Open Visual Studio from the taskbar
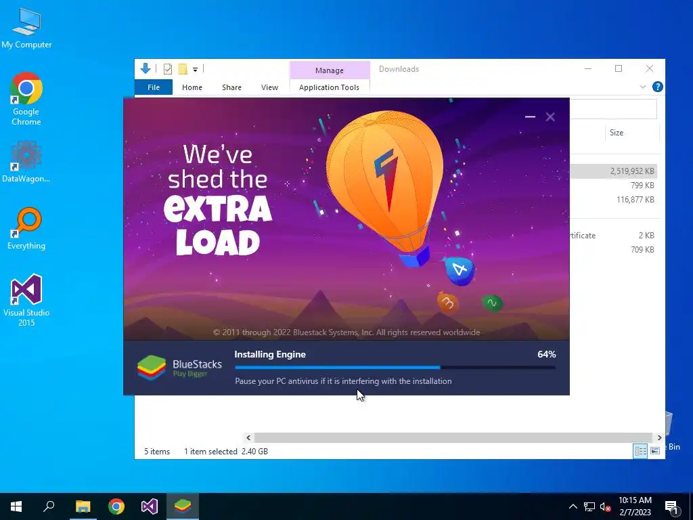 click(150, 506)
